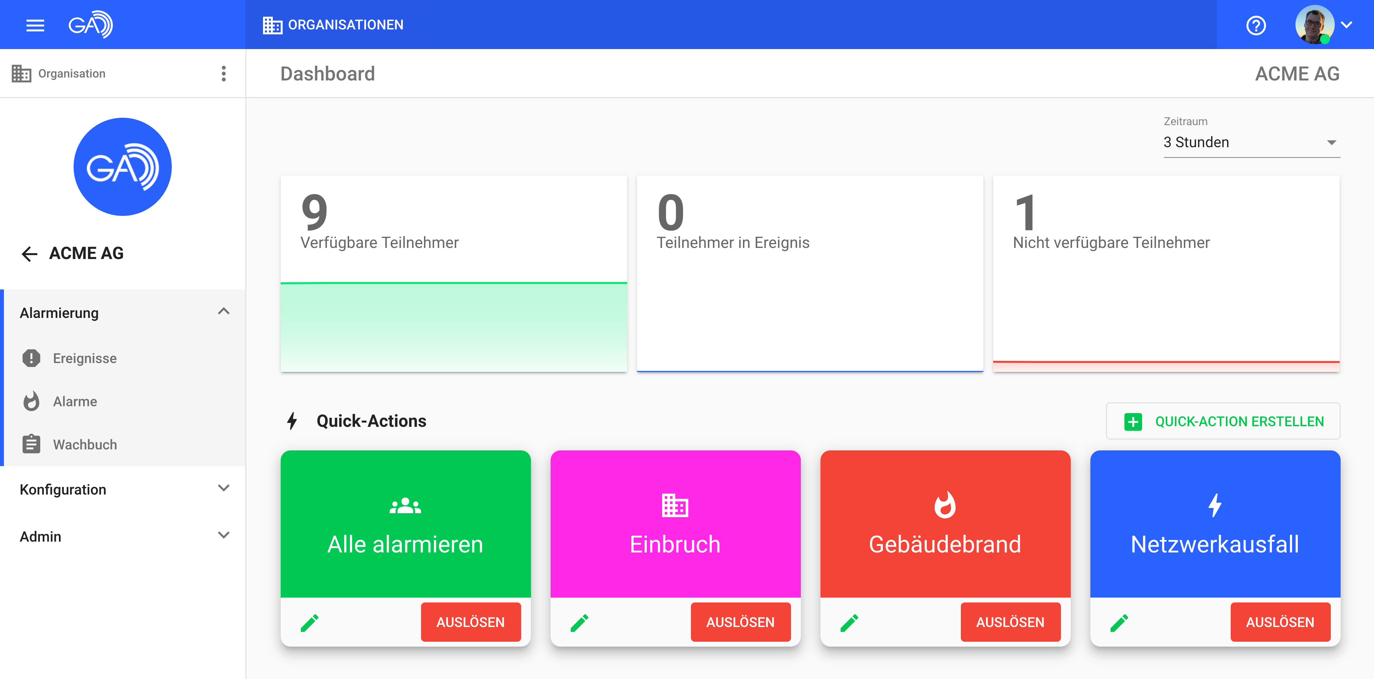Edit the Einbruch quick action pencil
This screenshot has height=679, width=1374.
579,622
